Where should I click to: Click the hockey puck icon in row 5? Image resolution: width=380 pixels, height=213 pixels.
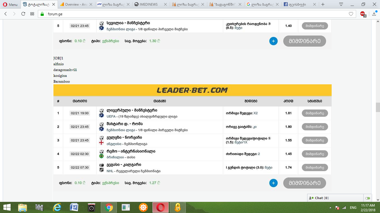[101, 165]
